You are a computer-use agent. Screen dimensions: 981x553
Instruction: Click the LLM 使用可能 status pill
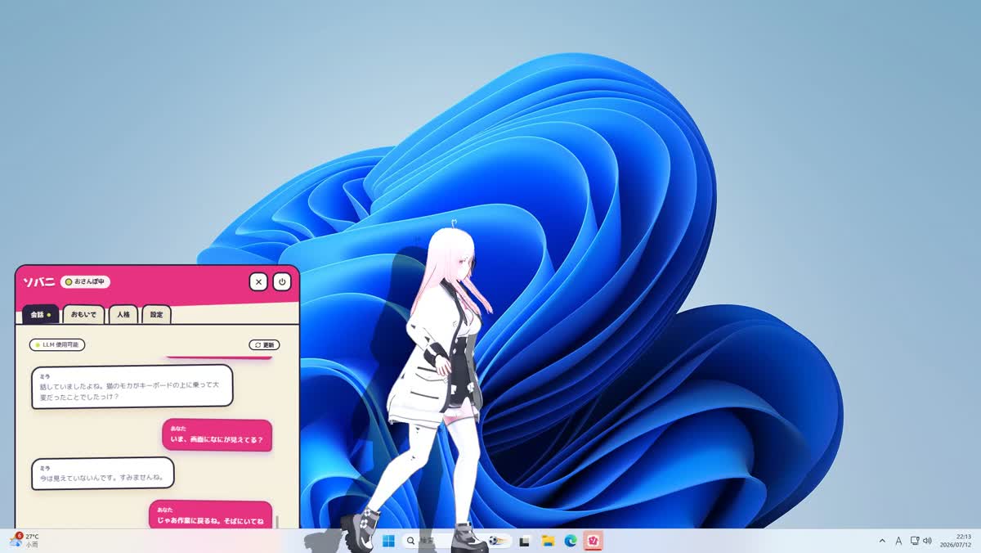point(57,345)
